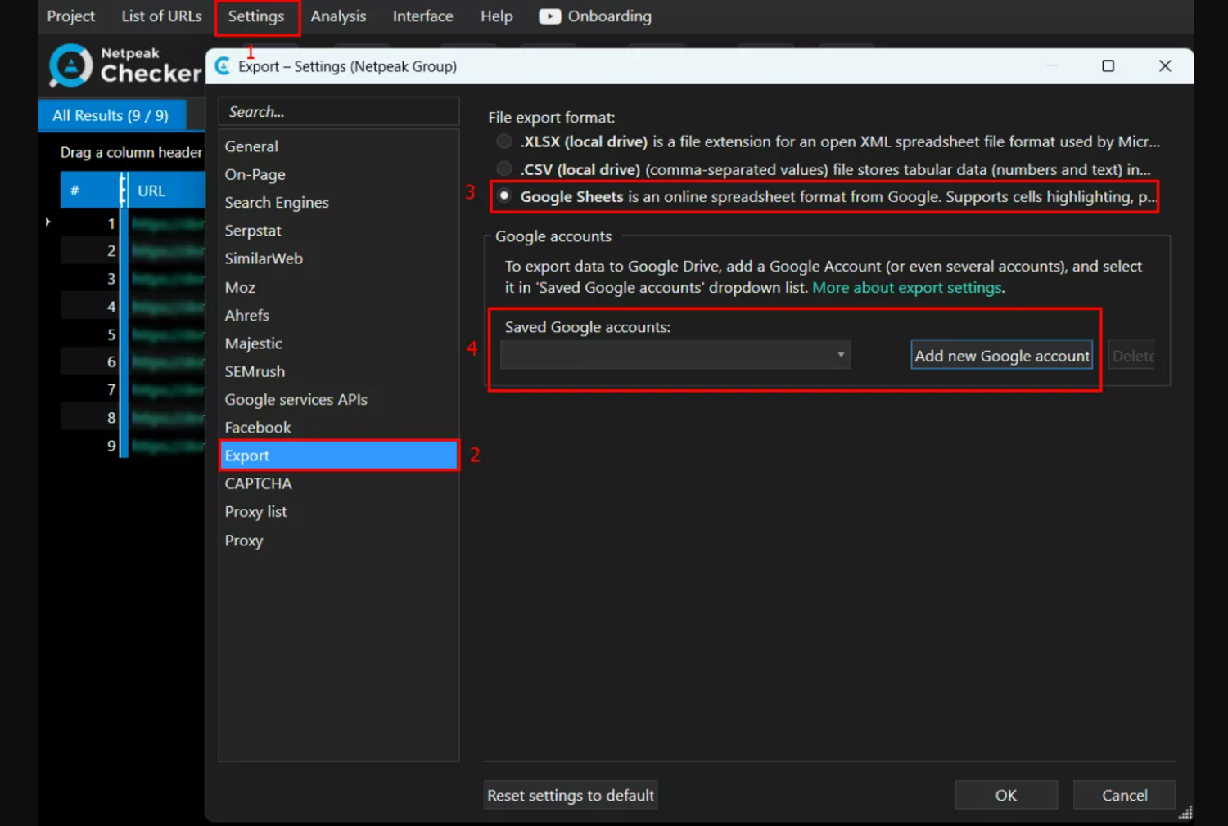Click Reset settings to default
Screen dimensions: 1228x826
click(570, 794)
